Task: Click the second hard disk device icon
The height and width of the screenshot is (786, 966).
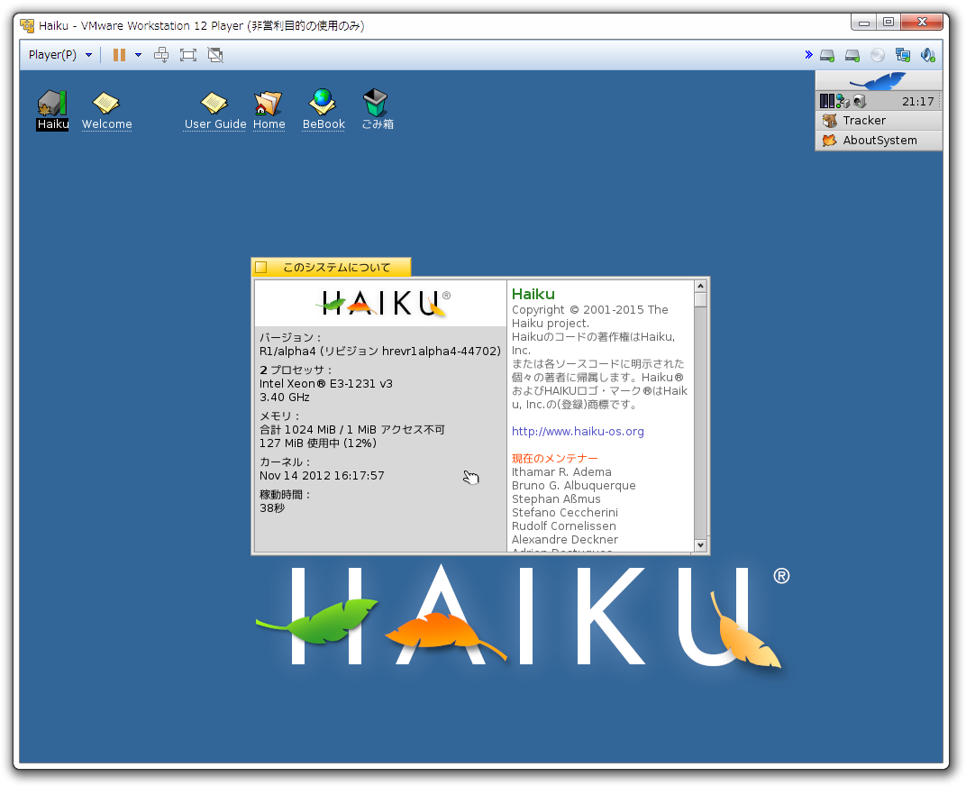Action: point(852,56)
